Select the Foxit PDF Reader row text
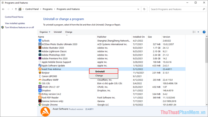 point(50,97)
